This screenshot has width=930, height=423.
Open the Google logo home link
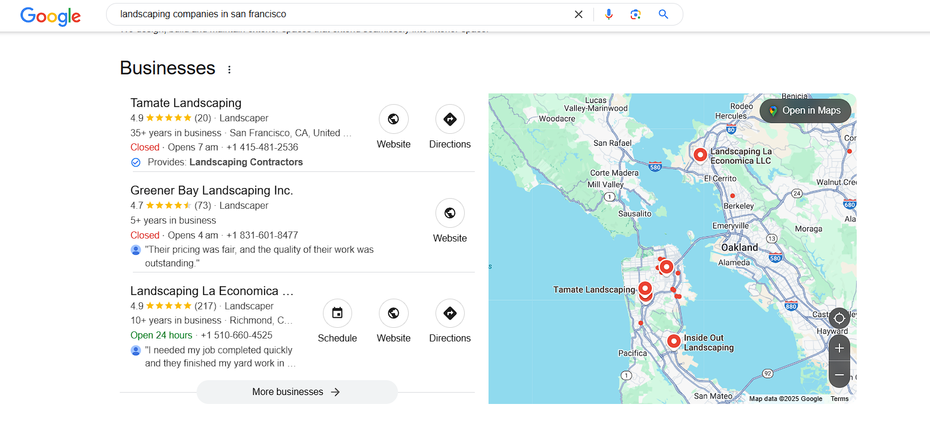[x=51, y=16]
